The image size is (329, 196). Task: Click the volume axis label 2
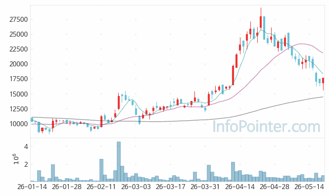26,164
